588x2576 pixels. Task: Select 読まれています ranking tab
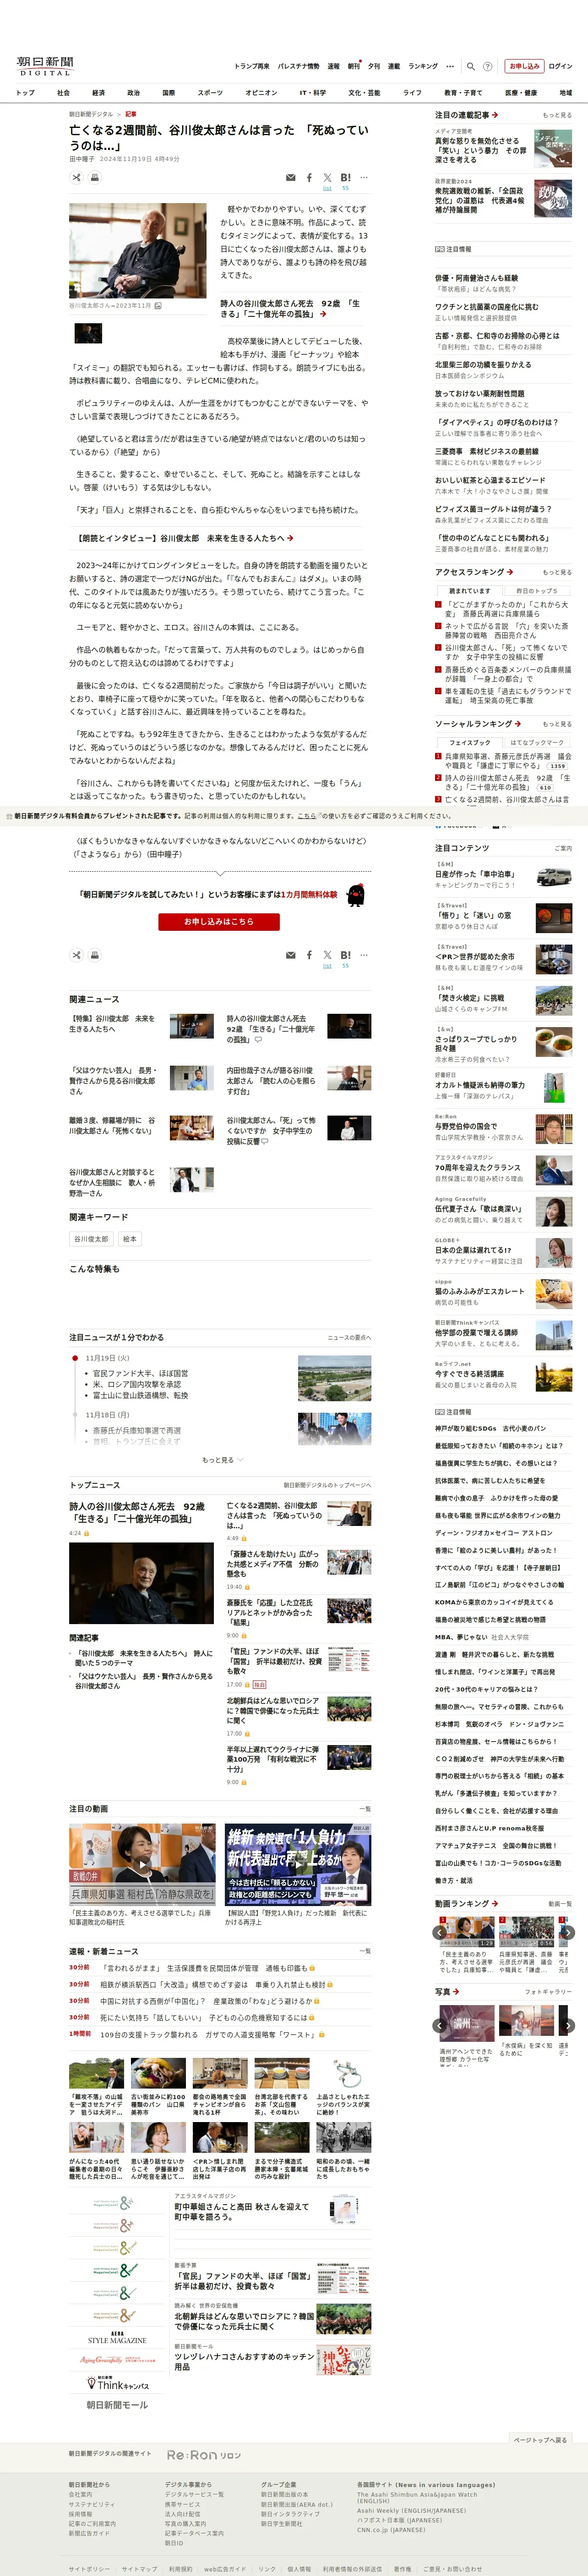(x=469, y=590)
